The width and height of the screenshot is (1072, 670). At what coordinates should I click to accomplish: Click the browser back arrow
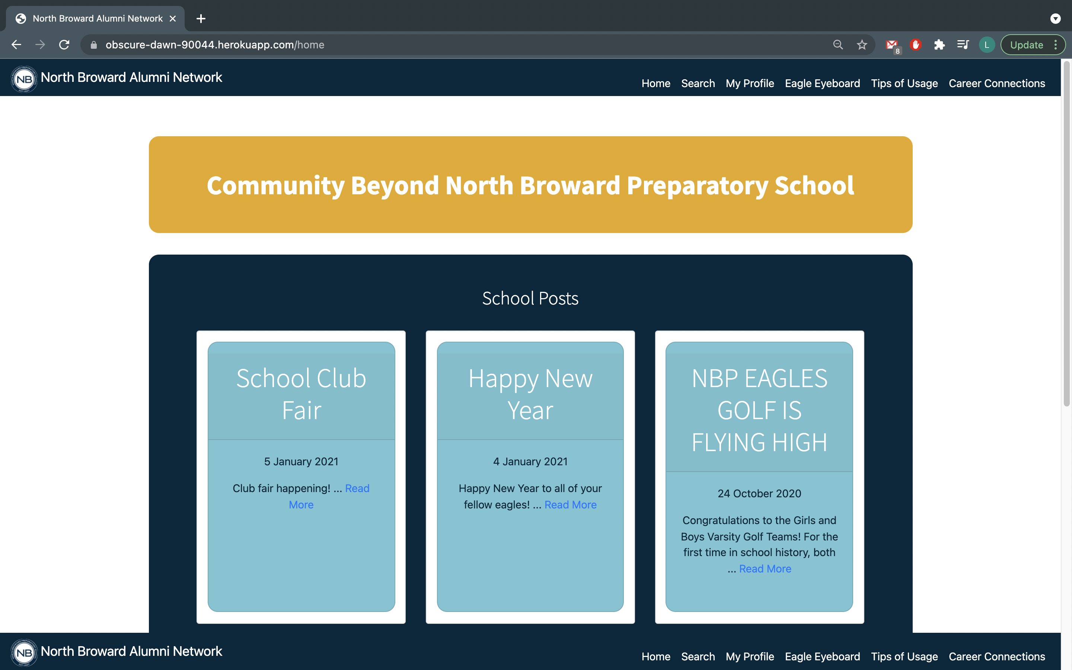point(16,45)
